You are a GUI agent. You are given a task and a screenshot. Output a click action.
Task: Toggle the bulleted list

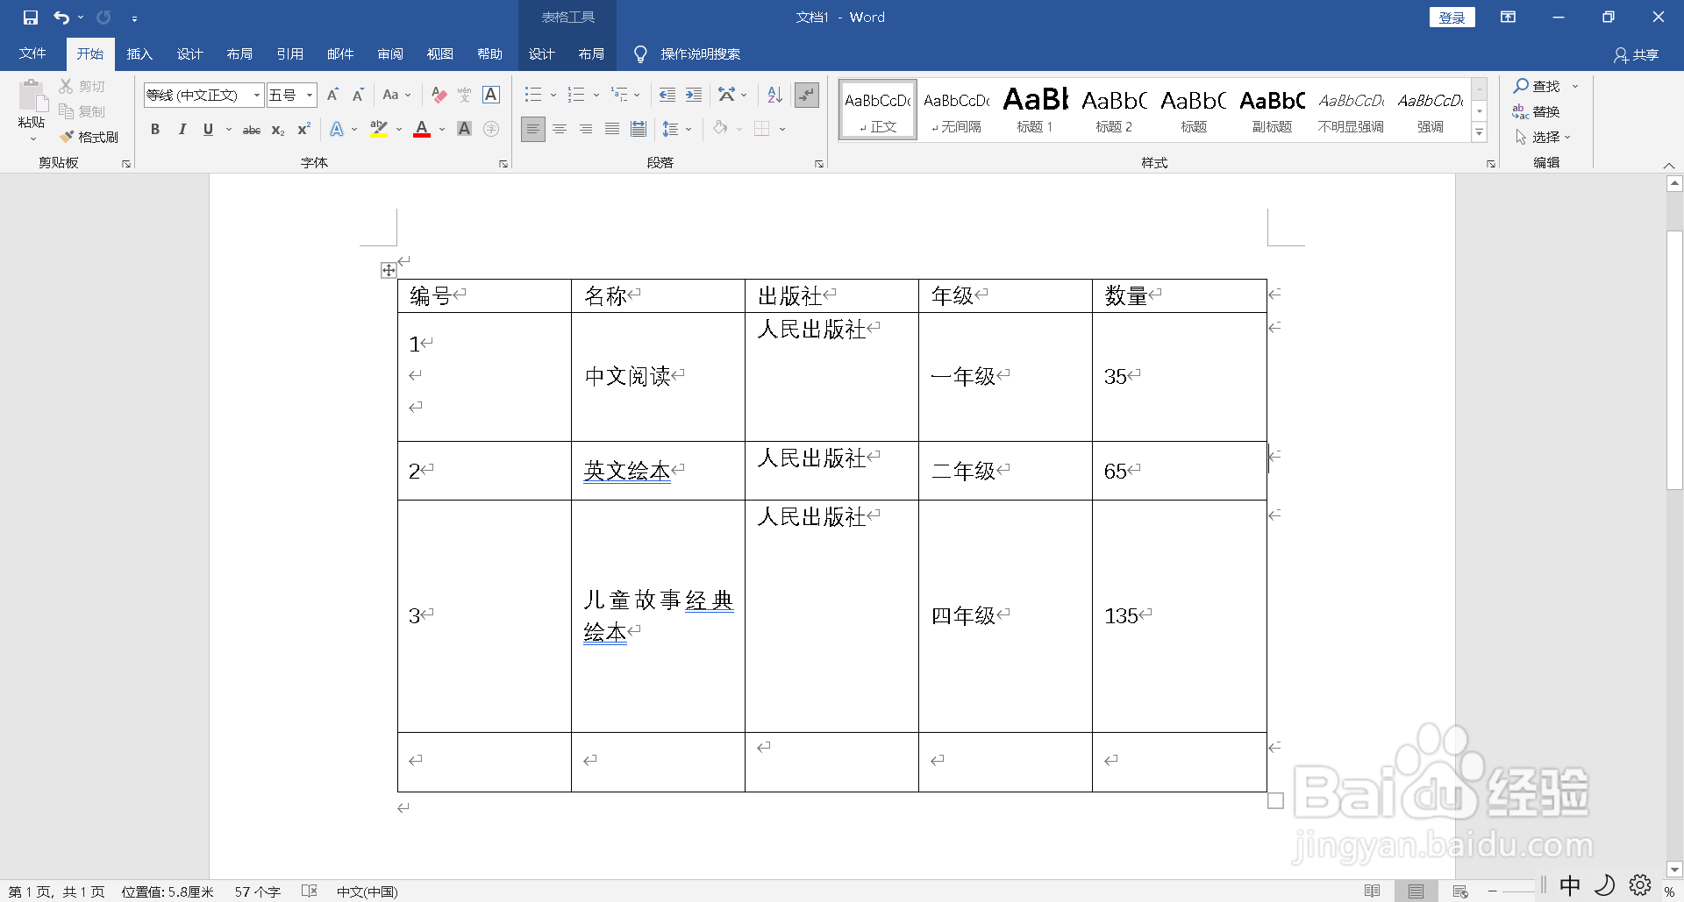tap(533, 95)
